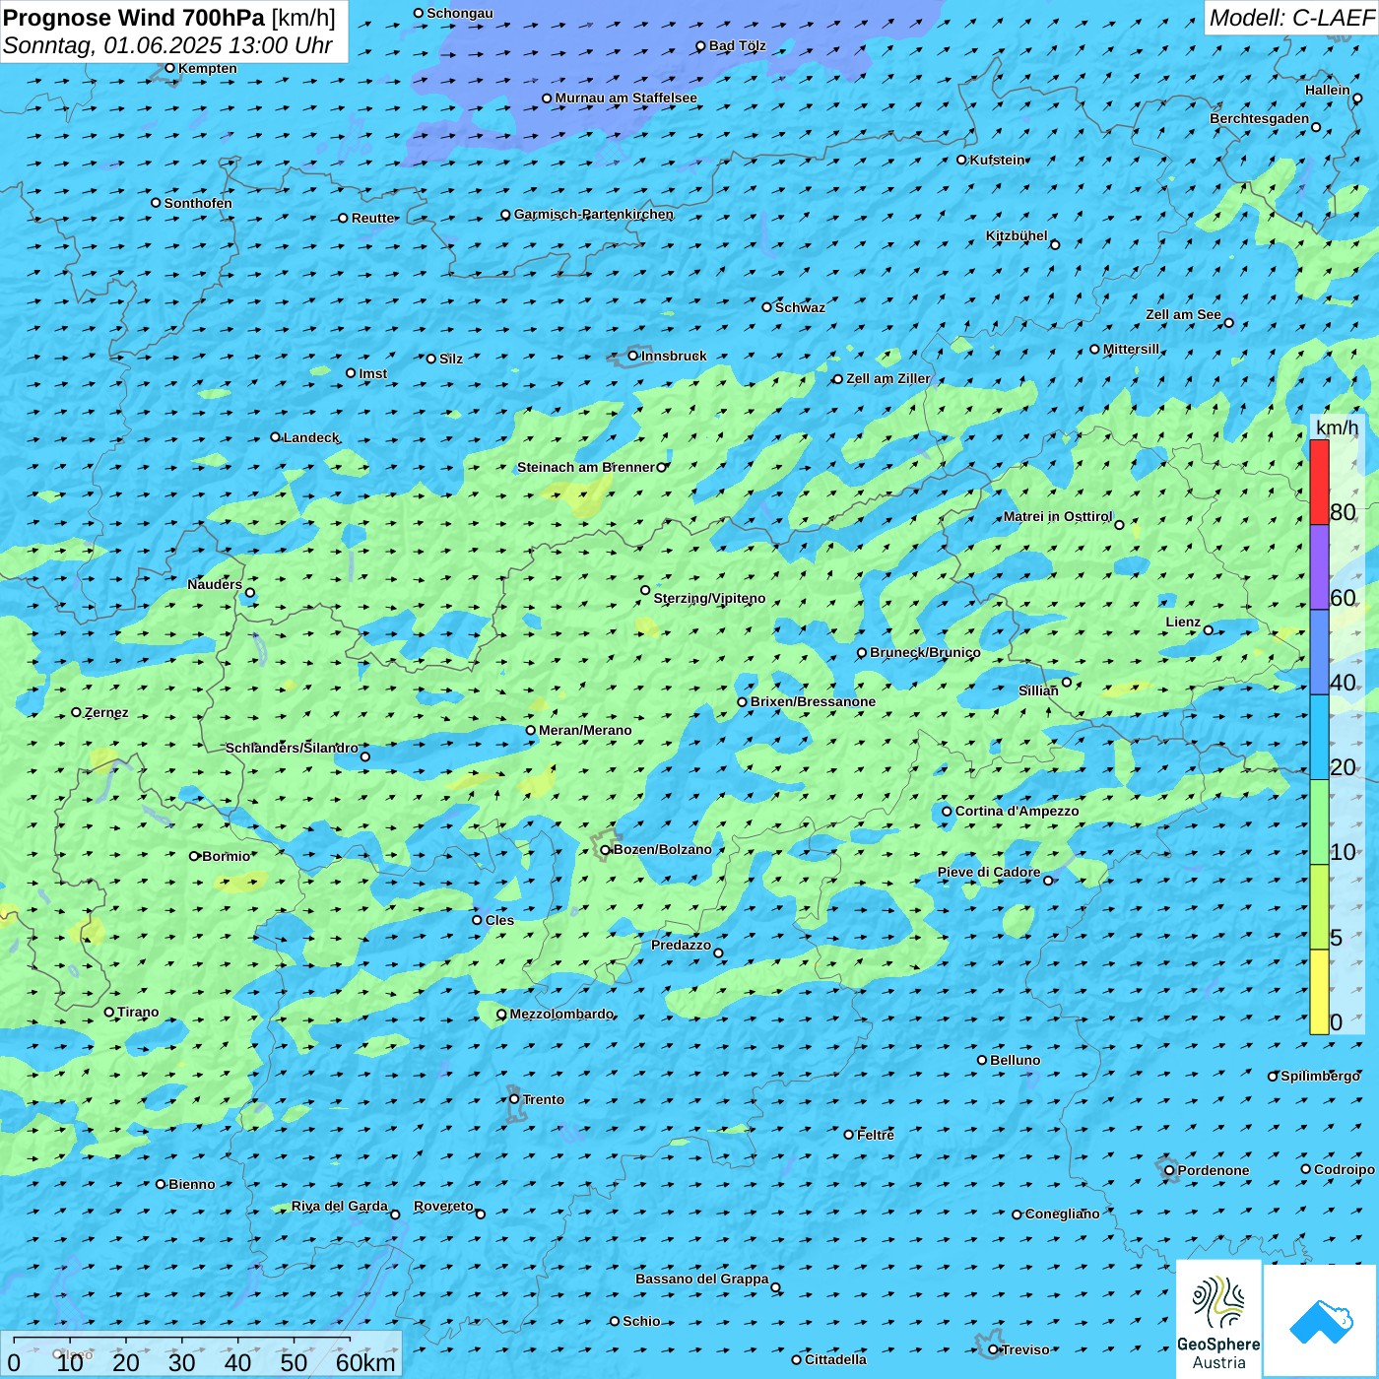This screenshot has width=1379, height=1379.
Task: Select the Brixen/Bressanone label
Action: (x=813, y=702)
